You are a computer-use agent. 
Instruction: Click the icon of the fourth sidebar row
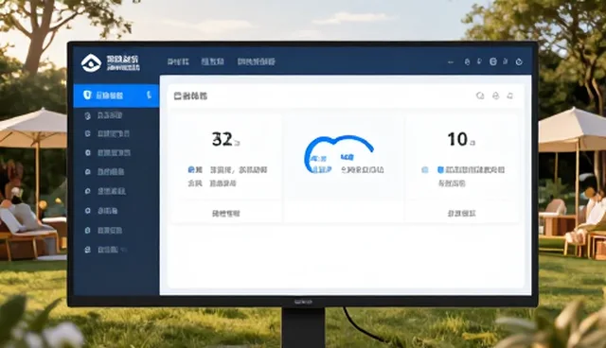(x=88, y=153)
